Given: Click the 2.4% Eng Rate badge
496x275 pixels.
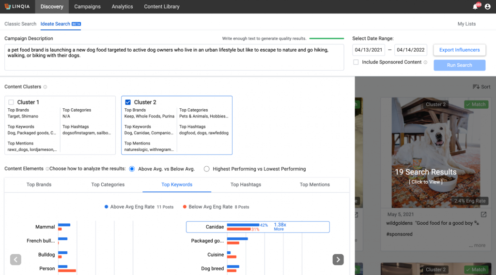Looking at the screenshot, I should 470,201.
